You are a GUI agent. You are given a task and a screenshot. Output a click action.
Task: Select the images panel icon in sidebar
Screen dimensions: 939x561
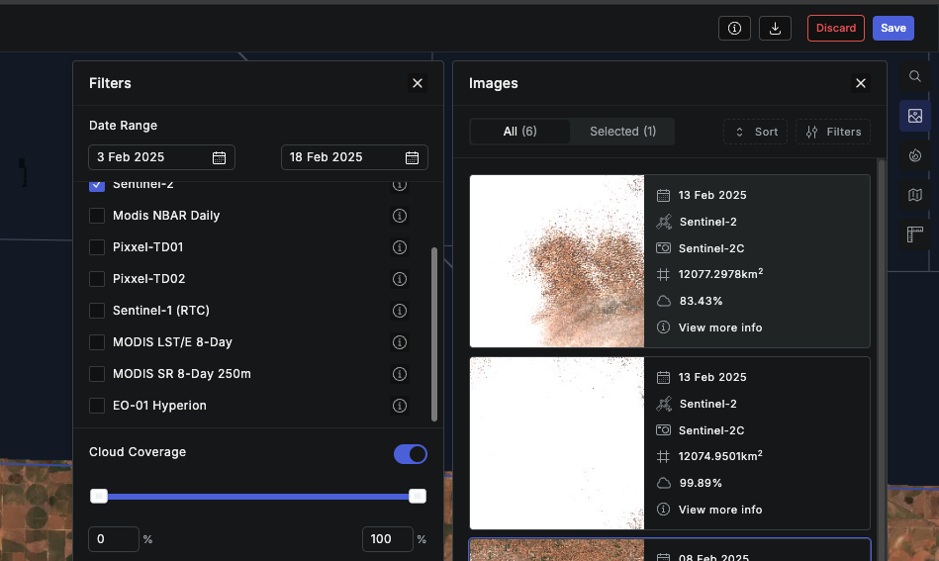pyautogui.click(x=914, y=116)
